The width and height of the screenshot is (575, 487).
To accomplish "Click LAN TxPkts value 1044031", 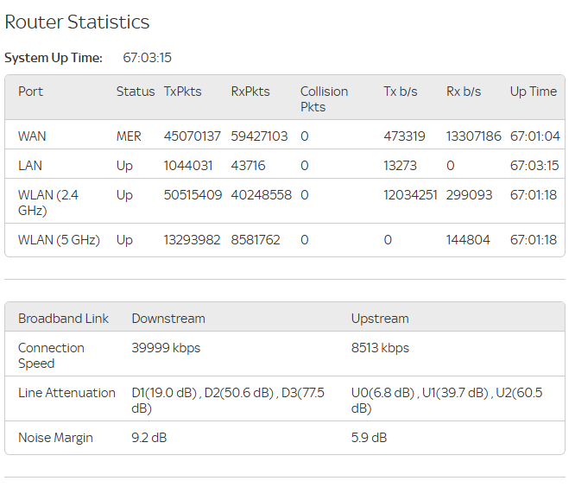I will coord(188,166).
